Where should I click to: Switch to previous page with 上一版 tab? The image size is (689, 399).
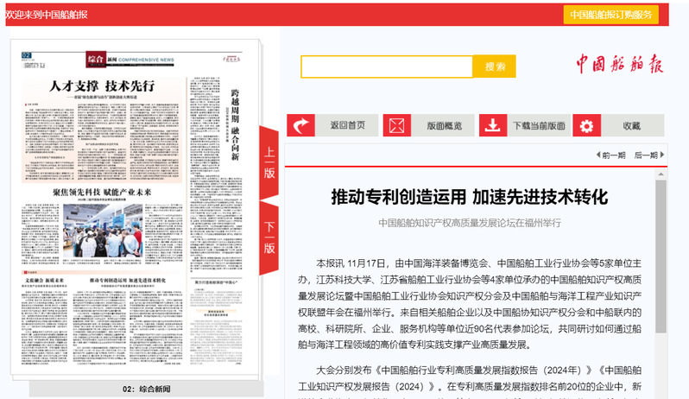tap(269, 162)
